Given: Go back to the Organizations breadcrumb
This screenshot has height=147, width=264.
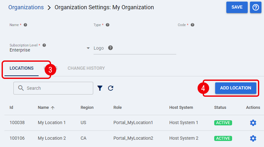Looking at the screenshot, I should pos(26,7).
